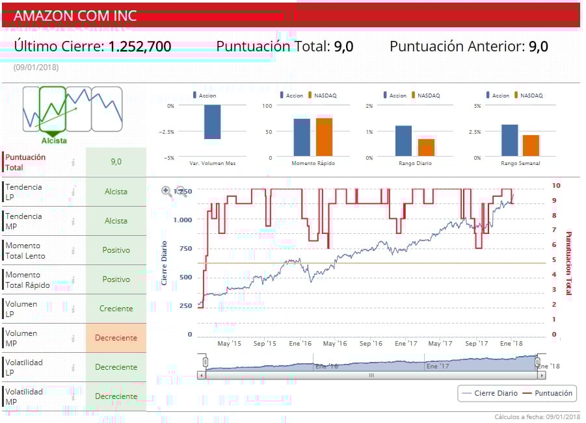
Task: Click the zoom-out magnifier on the chart
Action: coord(181,191)
